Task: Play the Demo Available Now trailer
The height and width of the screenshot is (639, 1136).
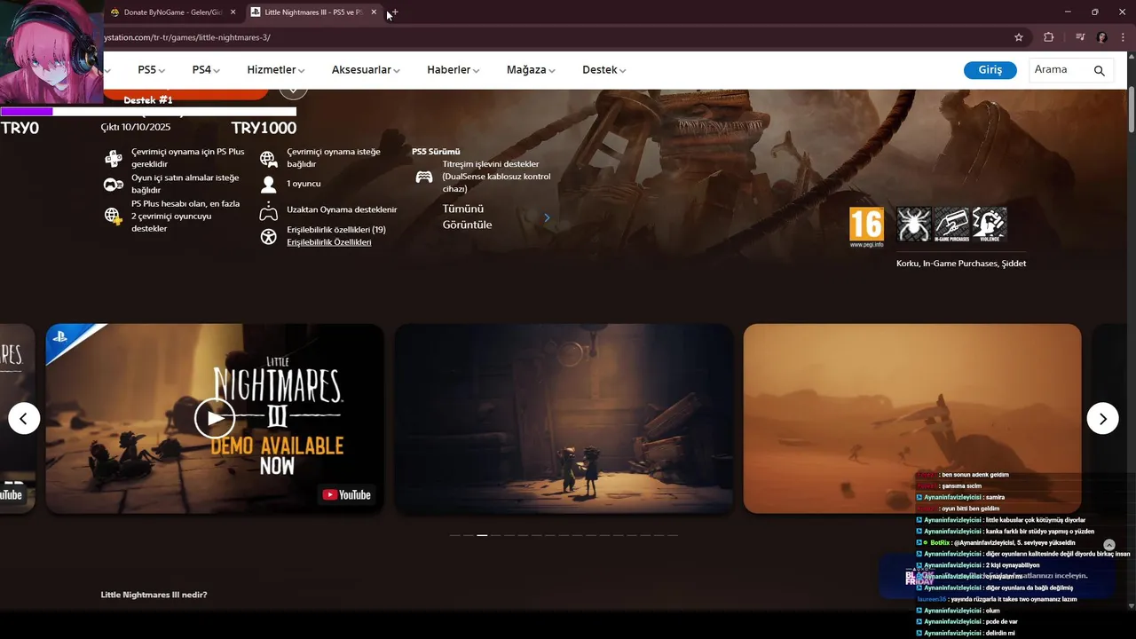Action: pos(215,418)
